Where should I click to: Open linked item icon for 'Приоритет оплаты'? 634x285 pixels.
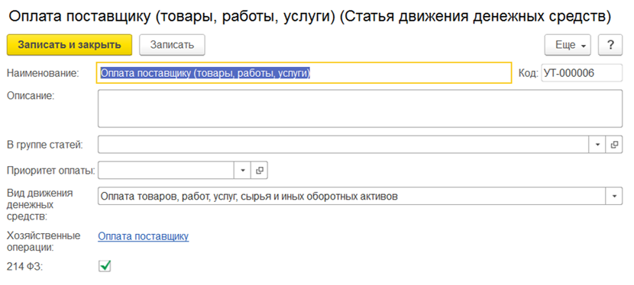[260, 170]
